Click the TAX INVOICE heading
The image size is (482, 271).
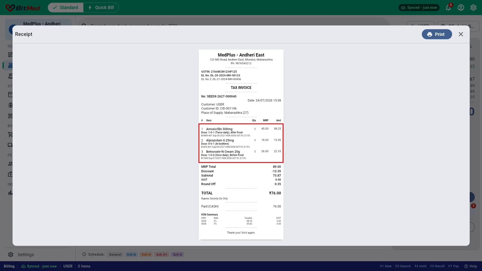point(241,88)
